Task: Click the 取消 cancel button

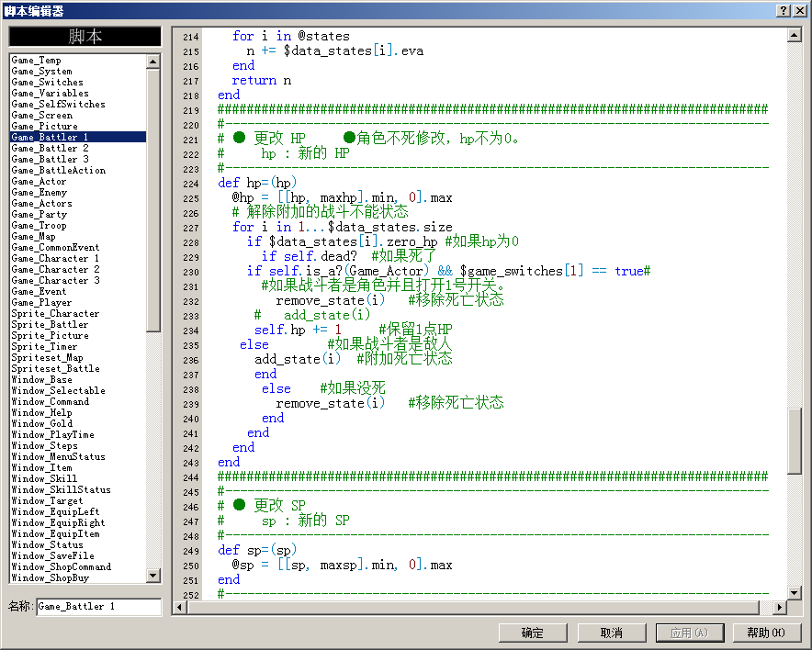Action: (x=612, y=633)
